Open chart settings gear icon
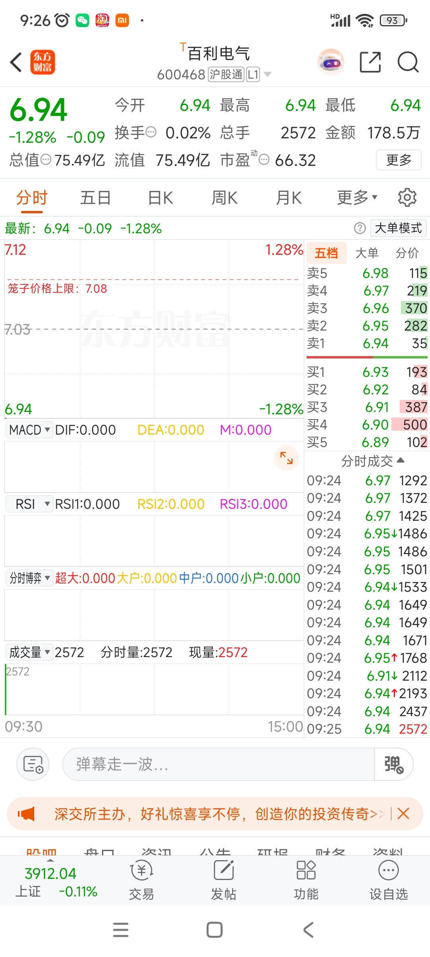 coord(407,197)
